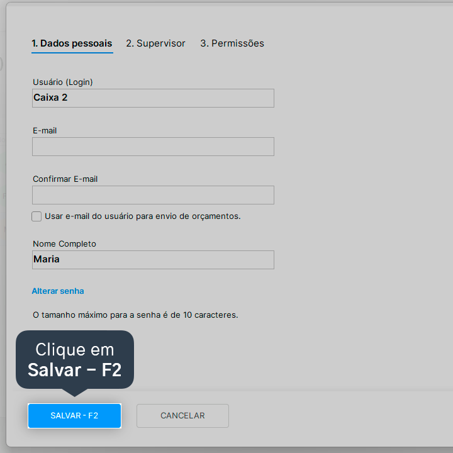Image resolution: width=453 pixels, height=453 pixels.
Task: Focus the Usuário (Login) field containing Caixa 2
Action: click(x=153, y=98)
